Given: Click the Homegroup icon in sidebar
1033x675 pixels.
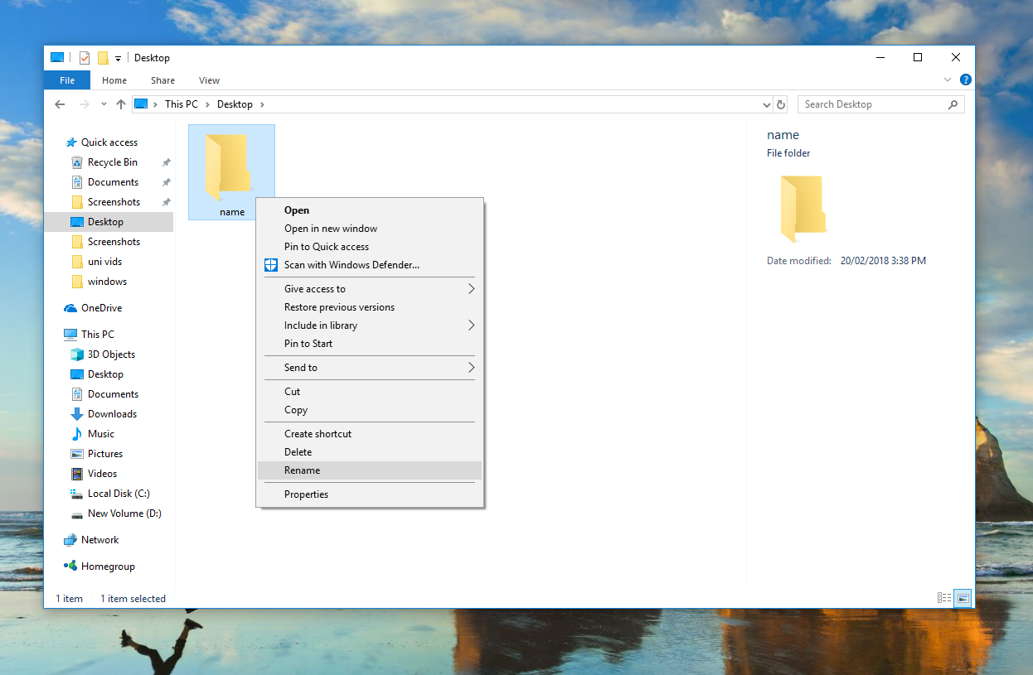Looking at the screenshot, I should pyautogui.click(x=70, y=567).
